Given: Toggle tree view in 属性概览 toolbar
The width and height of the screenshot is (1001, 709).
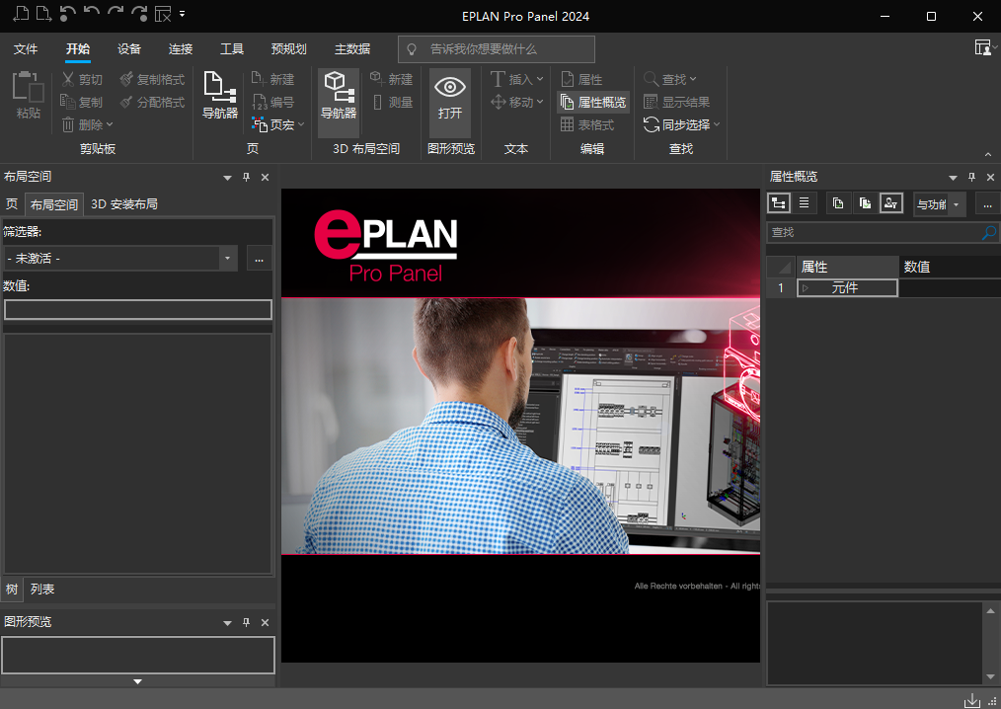Looking at the screenshot, I should pos(779,203).
